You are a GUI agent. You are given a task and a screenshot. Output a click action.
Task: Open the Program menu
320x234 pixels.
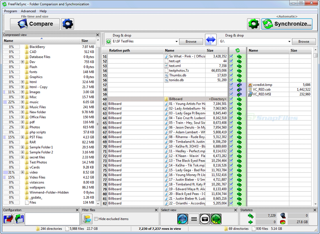click(11, 11)
